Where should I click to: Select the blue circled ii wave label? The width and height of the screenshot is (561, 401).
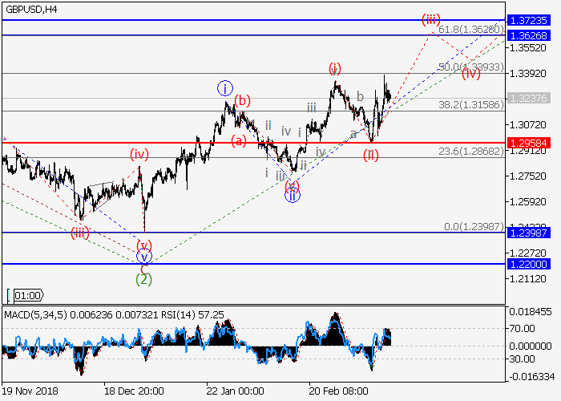[x=293, y=196]
